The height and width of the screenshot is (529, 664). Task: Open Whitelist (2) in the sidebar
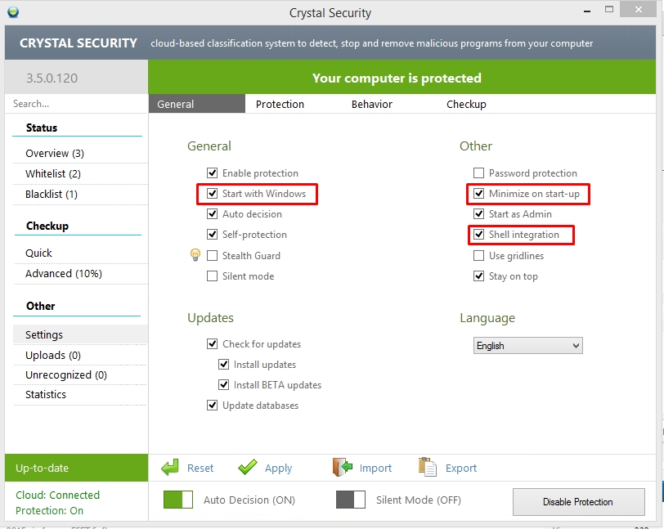[x=53, y=173]
